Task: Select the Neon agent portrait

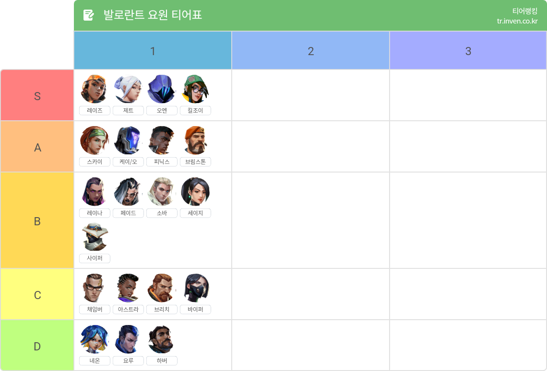Action: click(95, 339)
